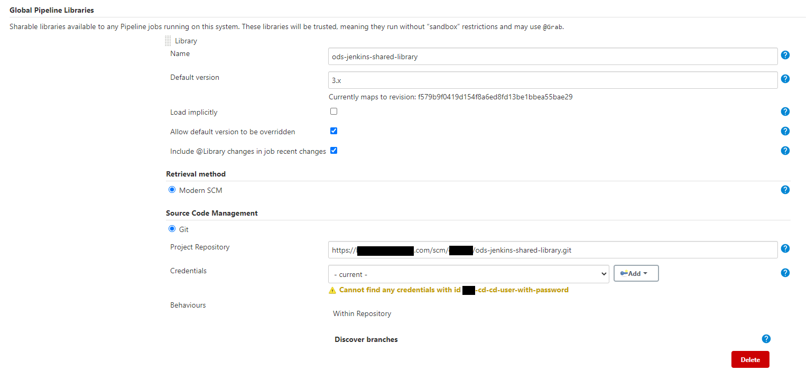
Task: Select the Git radio button
Action: click(x=172, y=229)
